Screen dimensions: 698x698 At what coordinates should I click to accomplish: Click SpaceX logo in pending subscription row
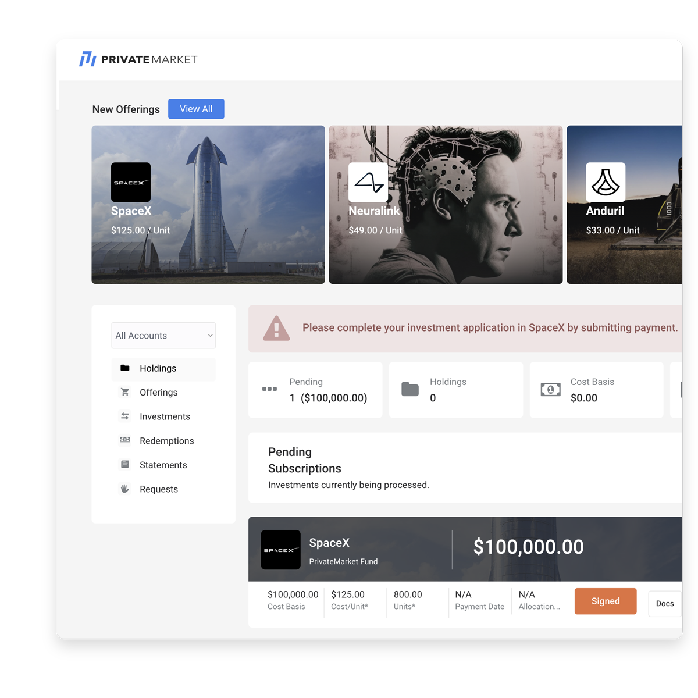click(281, 550)
